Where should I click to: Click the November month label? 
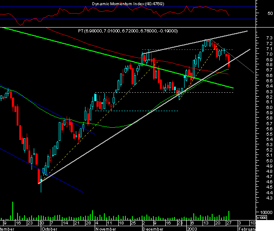point(106,229)
